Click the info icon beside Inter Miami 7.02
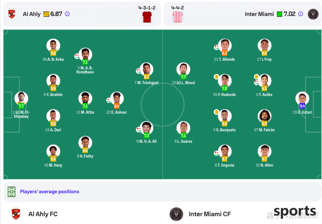322x224 pixels. click(300, 14)
